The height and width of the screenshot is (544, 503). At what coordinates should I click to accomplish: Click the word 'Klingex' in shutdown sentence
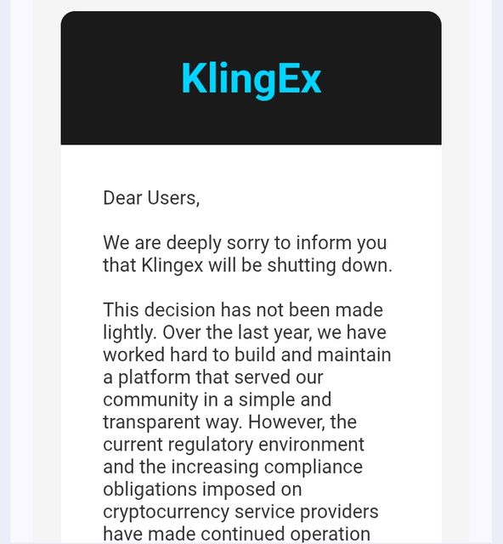[x=172, y=266]
